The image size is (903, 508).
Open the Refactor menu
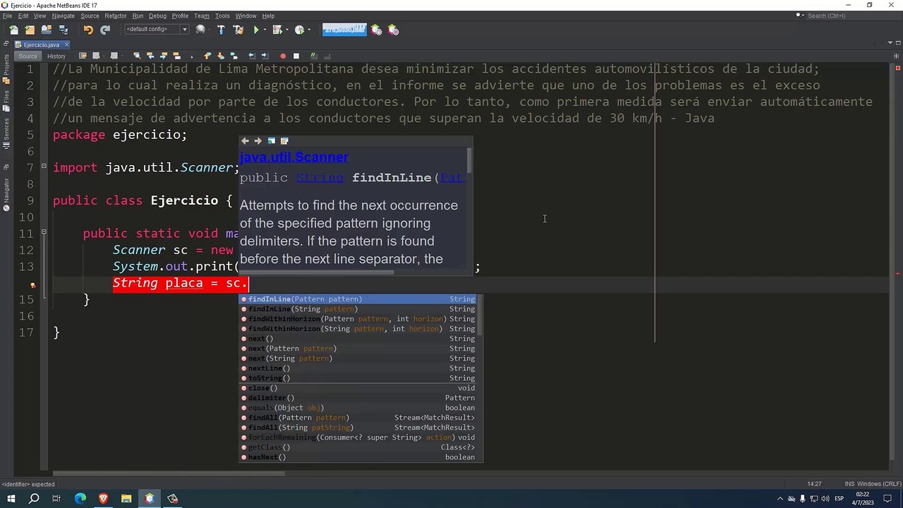coord(116,16)
